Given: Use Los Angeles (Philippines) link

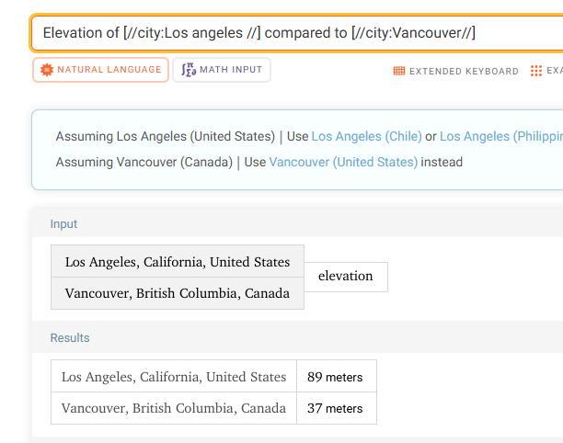Looking at the screenshot, I should tap(501, 136).
